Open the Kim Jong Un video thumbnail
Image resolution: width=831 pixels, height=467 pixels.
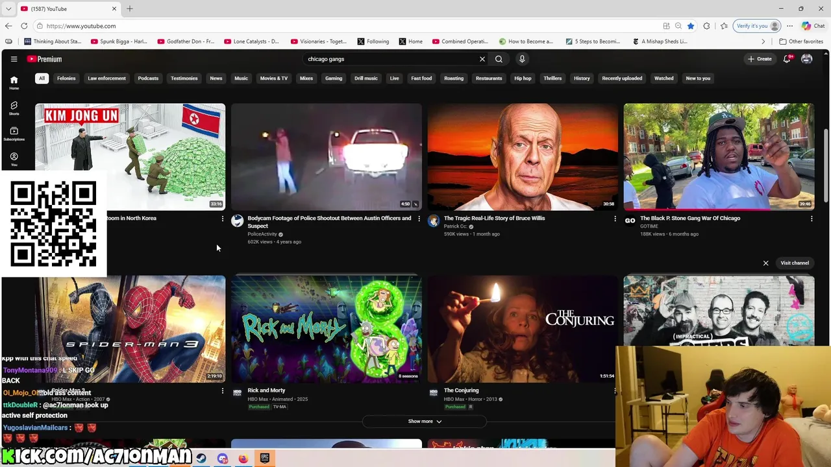click(x=130, y=156)
